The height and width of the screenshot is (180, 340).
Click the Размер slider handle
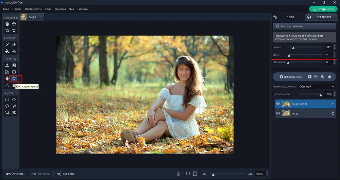pos(293,48)
